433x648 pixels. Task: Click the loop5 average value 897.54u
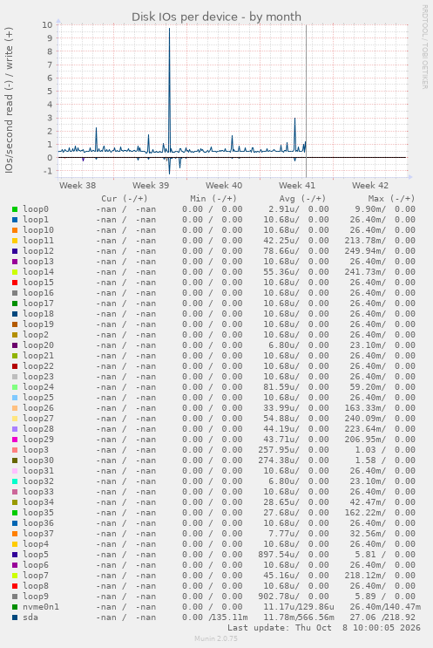279,555
